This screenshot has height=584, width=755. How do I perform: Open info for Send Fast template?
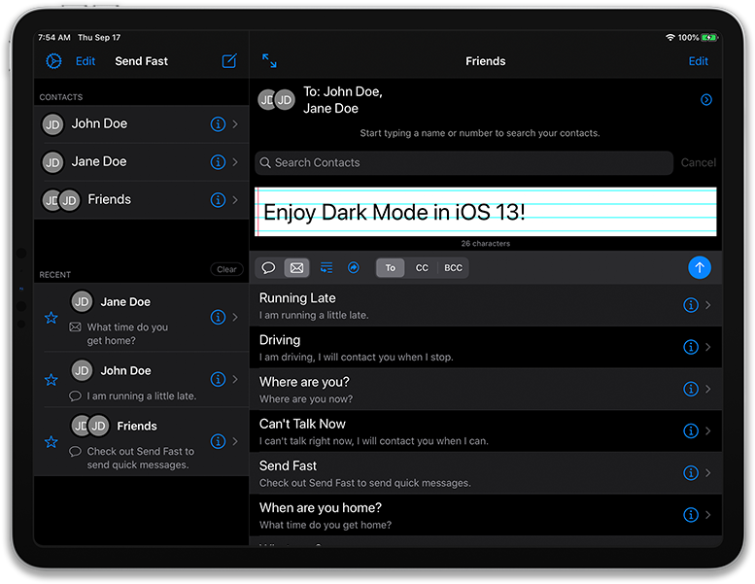coord(691,473)
